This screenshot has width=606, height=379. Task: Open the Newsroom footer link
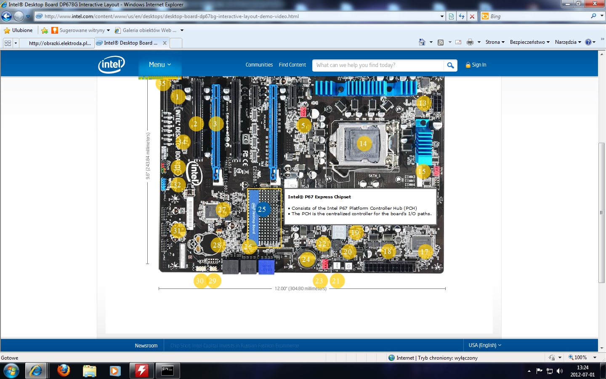point(146,346)
